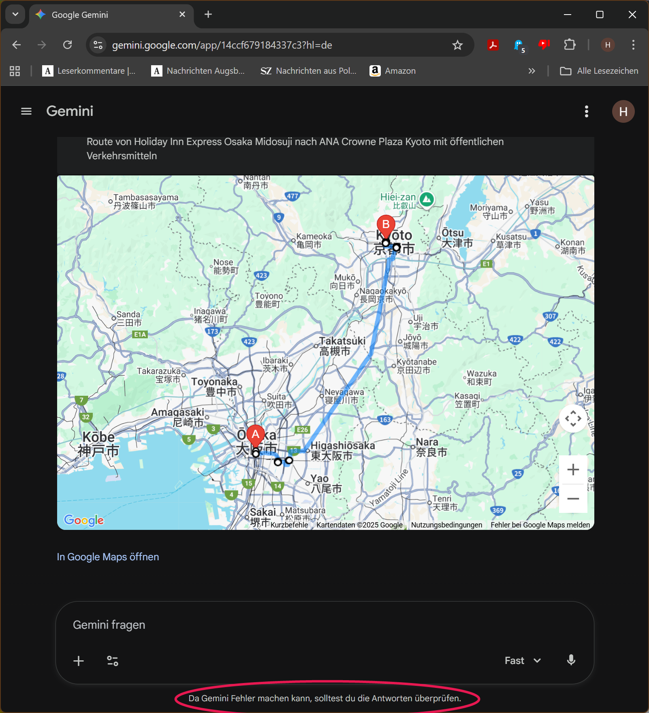Open the tab search dropdown arrow
Image resolution: width=649 pixels, height=713 pixels.
(x=15, y=15)
